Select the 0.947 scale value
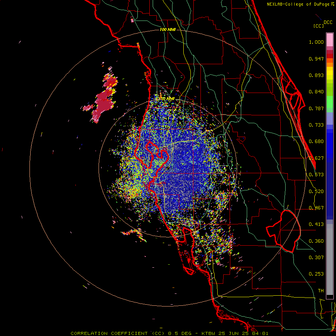The width and height of the screenshot is (336, 336). pos(316,59)
